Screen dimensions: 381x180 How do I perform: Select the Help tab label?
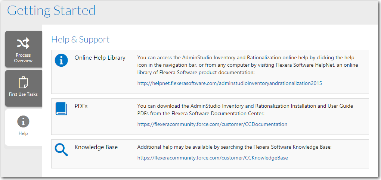[23, 133]
